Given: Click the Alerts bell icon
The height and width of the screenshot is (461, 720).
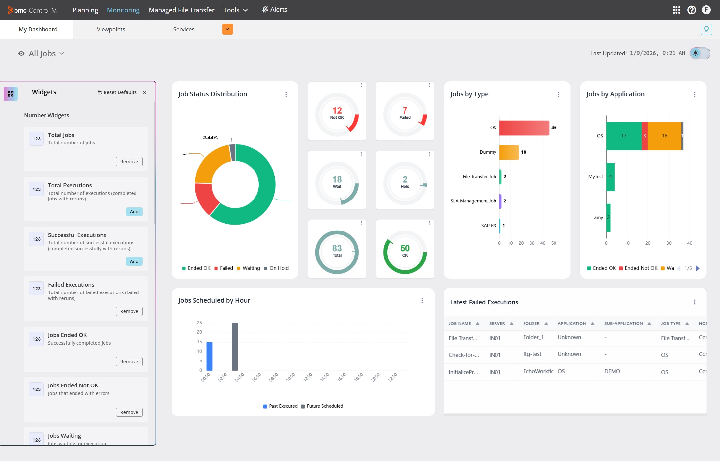Looking at the screenshot, I should point(265,9).
